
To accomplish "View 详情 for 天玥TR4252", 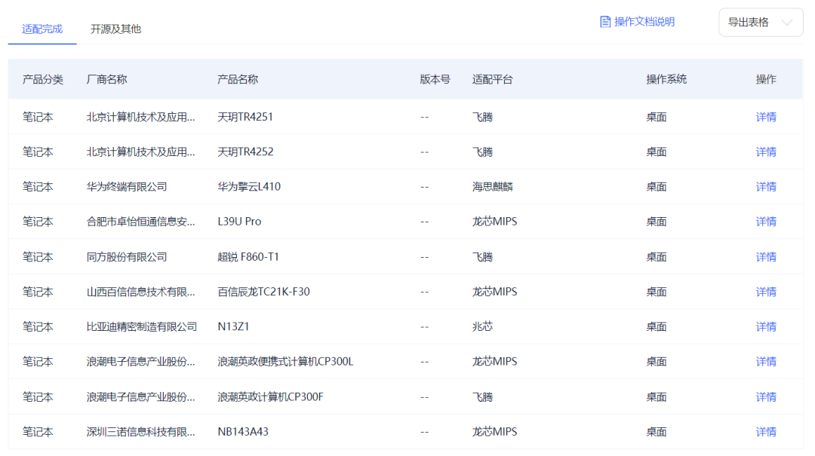I will pyautogui.click(x=766, y=151).
